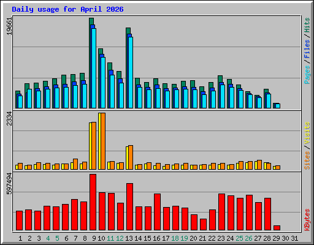Screen dimensions: 314x245
Task: Click day label 22 on the x-axis
Action: [212, 238]
